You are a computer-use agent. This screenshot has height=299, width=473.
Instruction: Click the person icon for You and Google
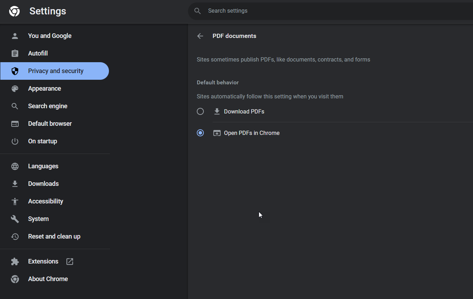(x=15, y=36)
